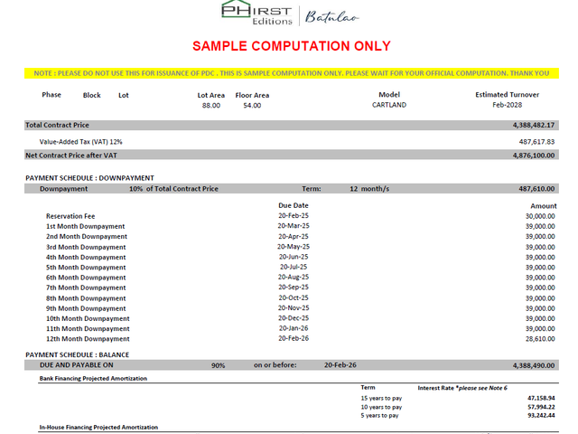Click the Estimated Turnover date Feb-2028

click(x=508, y=105)
